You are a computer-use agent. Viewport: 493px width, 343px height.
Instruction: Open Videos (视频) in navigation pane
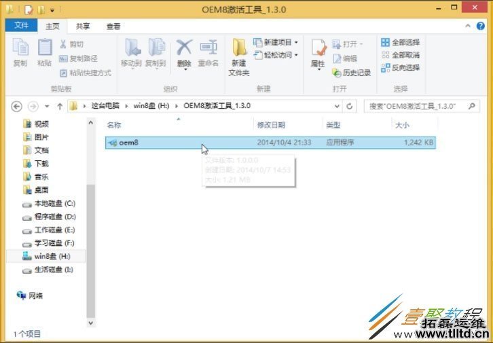(x=36, y=124)
